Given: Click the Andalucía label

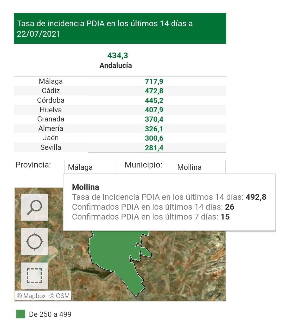Looking at the screenshot, I should pyautogui.click(x=116, y=65).
